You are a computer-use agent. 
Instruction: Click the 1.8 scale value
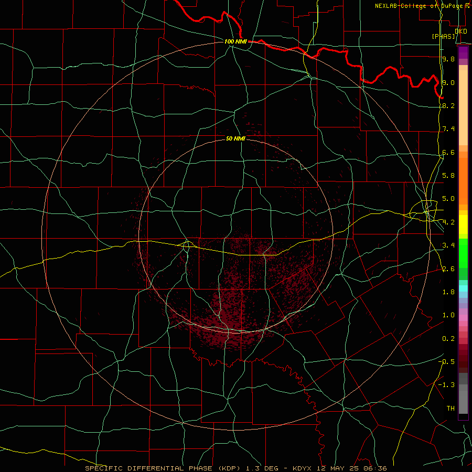pos(448,292)
